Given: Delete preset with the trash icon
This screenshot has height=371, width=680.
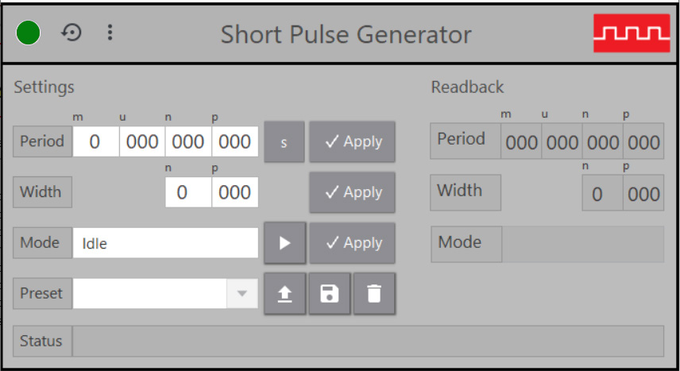Looking at the screenshot, I should pyautogui.click(x=374, y=294).
